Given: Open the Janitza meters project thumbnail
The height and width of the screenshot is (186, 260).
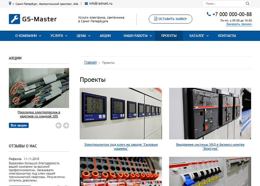Looking at the screenshot, I should pos(121,113).
